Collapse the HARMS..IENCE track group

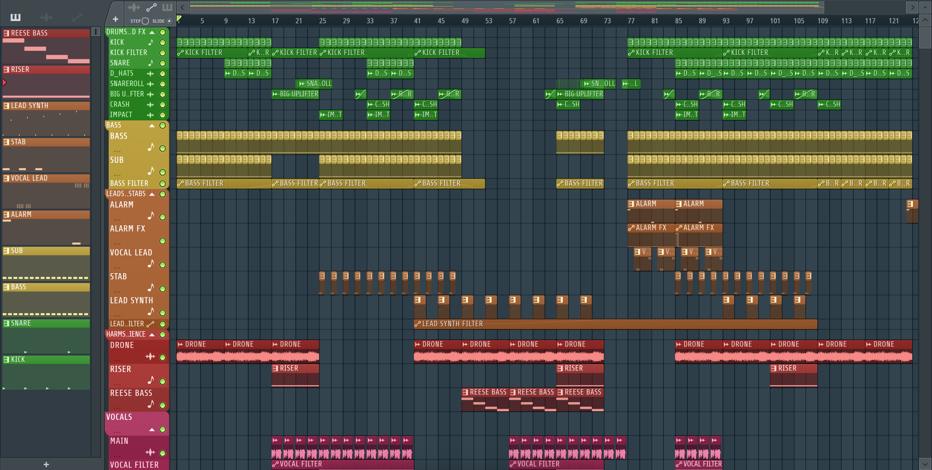pos(152,335)
